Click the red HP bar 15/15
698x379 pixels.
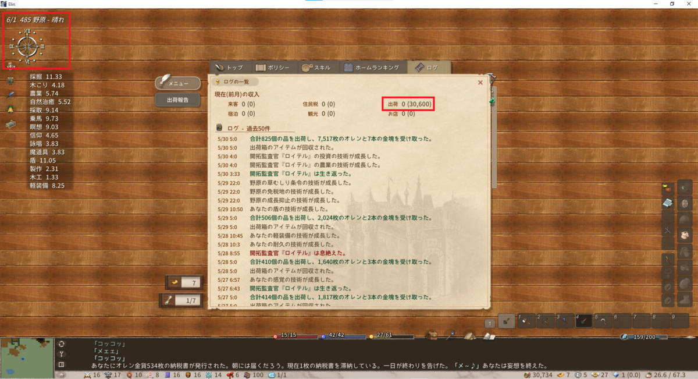[x=296, y=336]
